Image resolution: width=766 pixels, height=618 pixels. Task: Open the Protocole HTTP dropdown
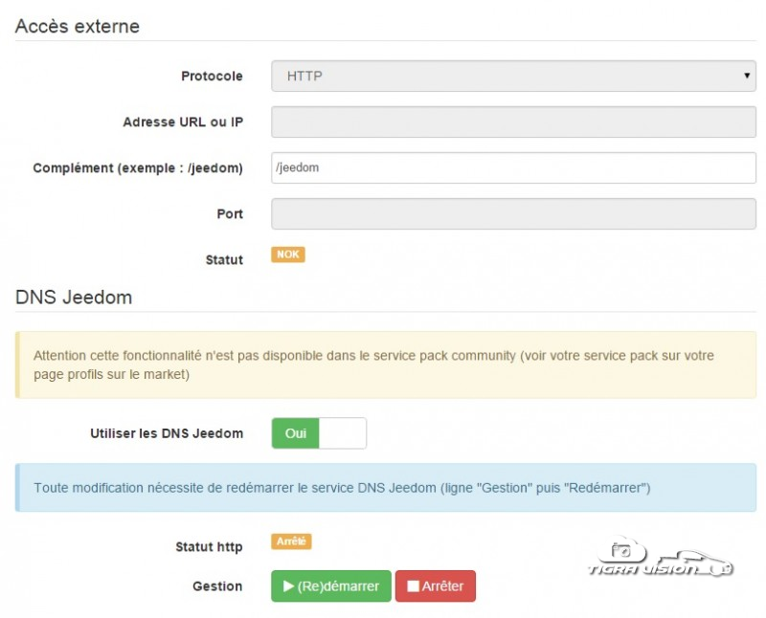pos(513,77)
